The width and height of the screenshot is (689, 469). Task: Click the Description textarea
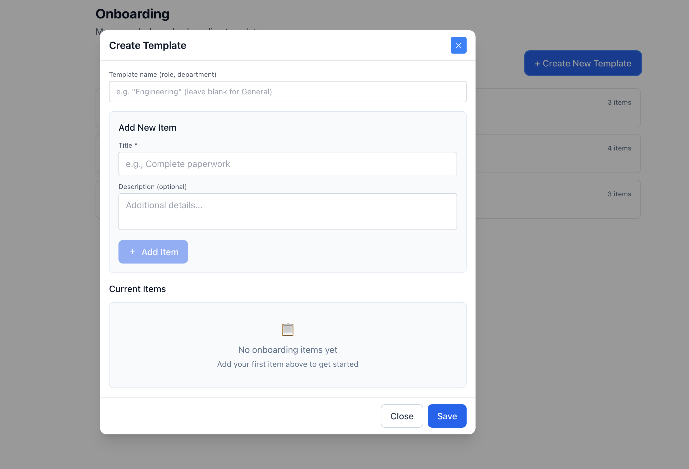287,211
